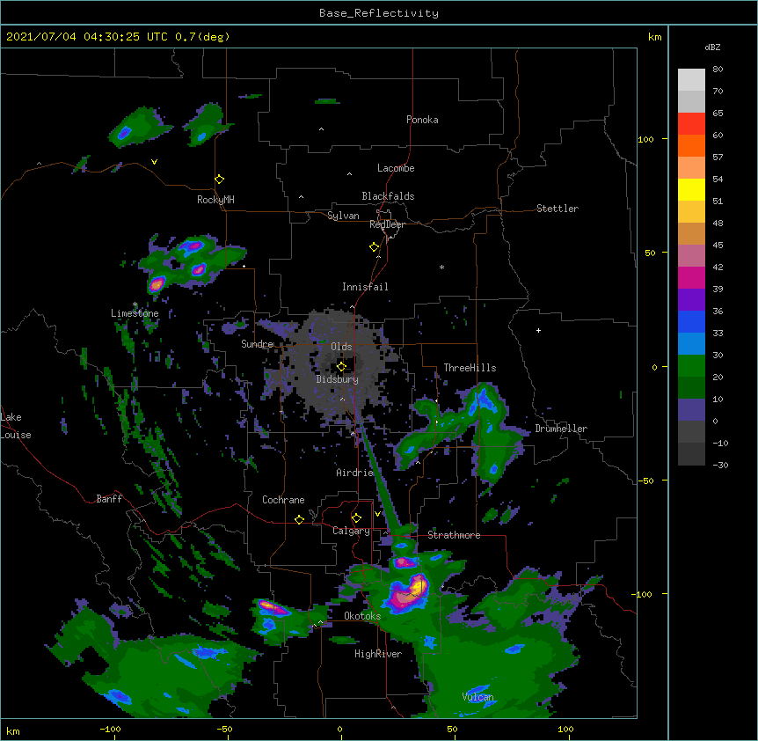The width and height of the screenshot is (758, 741).
Task: Click the Stettler city label
Action: pyautogui.click(x=558, y=209)
